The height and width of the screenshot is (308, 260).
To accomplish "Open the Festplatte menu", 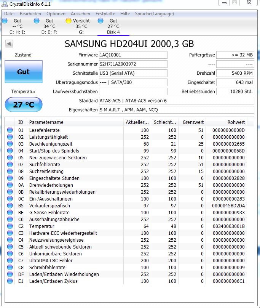I will [x=105, y=14].
